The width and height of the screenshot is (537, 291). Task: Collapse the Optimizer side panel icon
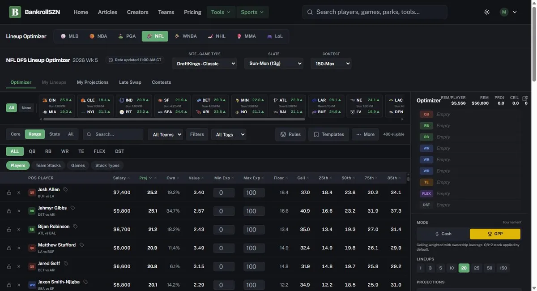click(525, 98)
